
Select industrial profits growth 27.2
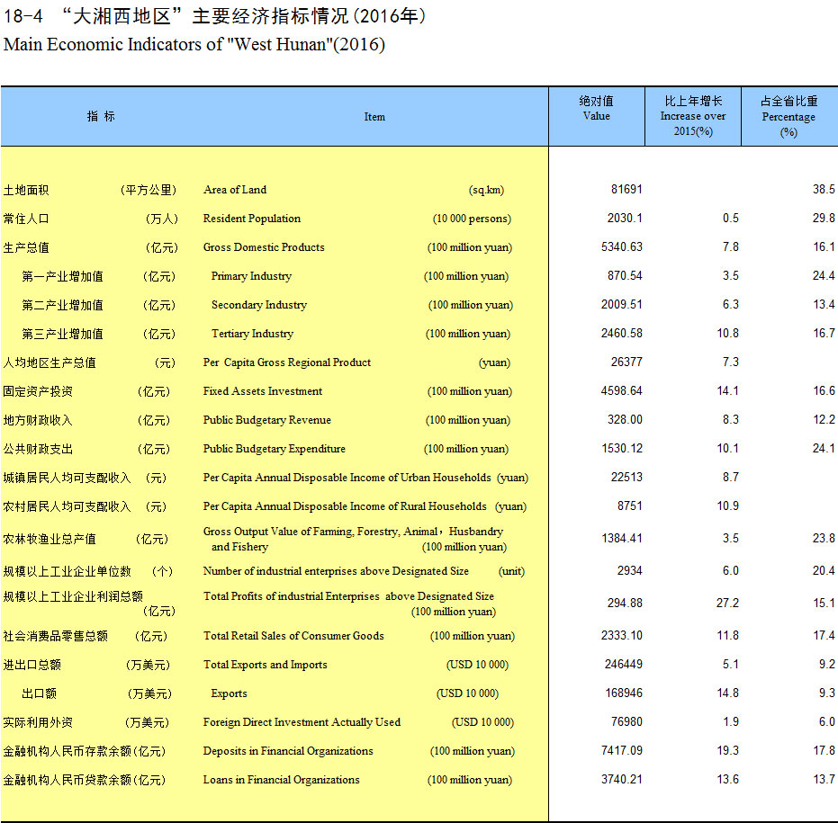[x=727, y=604]
